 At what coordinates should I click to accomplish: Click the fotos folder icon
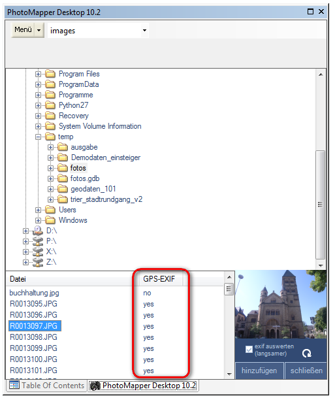point(63,168)
